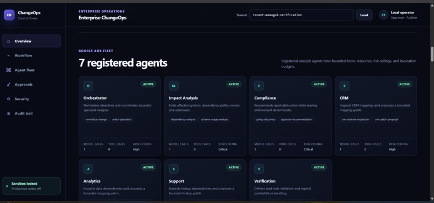Click the vertical scrollbar thumb
Image resolution: width=434 pixels, height=203 pixels.
point(432,54)
